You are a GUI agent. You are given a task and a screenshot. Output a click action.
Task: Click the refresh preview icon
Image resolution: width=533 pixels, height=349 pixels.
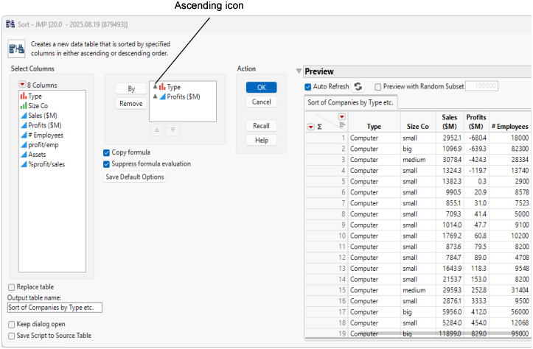[x=358, y=87]
